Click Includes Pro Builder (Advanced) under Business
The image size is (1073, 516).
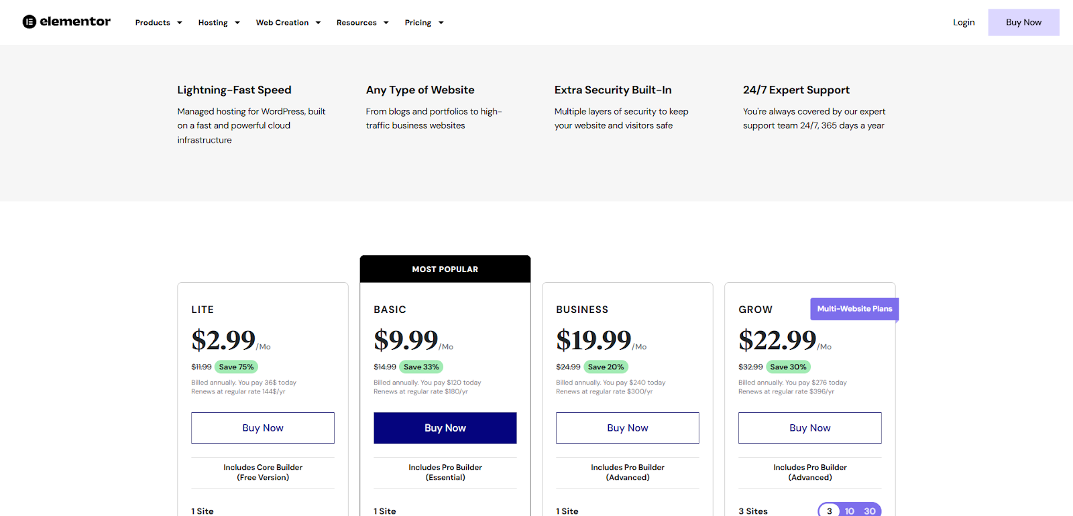[x=628, y=472]
